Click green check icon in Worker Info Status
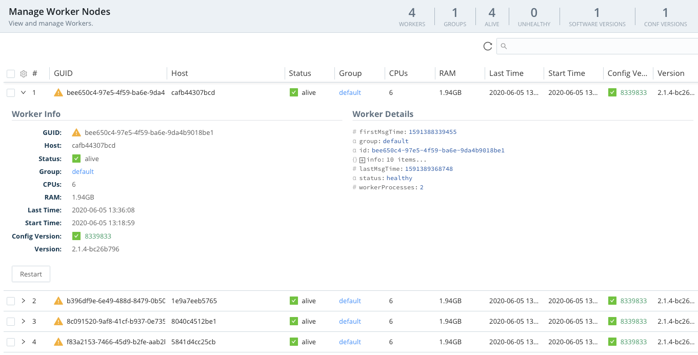This screenshot has height=355, width=698. 76,159
